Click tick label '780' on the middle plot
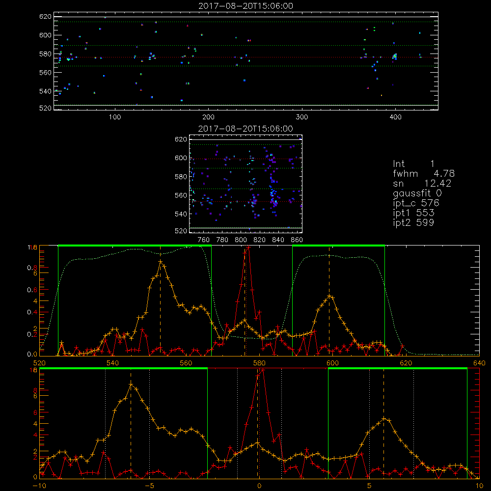 (x=222, y=240)
